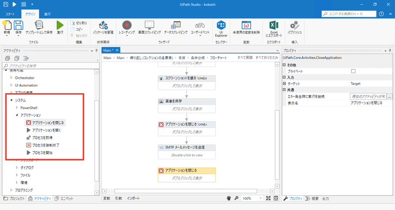
Task: Click expand all icon in activities panel
Action: [x=7, y=58]
